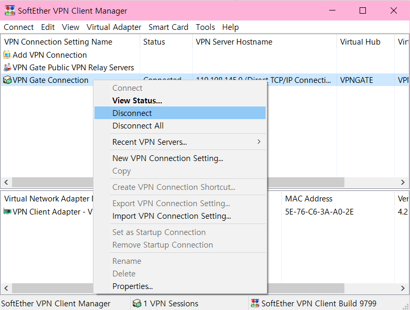Viewport: 410px width, 310px height.
Task: Click the SoftEther app icon in title bar
Action: point(9,10)
